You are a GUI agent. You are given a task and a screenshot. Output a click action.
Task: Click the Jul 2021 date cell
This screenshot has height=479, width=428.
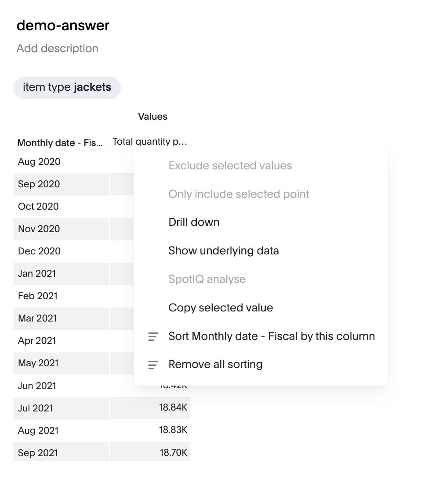tap(36, 408)
